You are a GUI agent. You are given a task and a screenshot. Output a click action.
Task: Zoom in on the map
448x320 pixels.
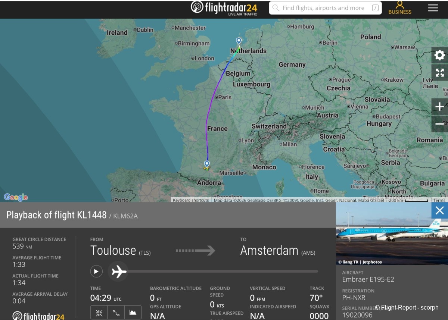(x=439, y=107)
